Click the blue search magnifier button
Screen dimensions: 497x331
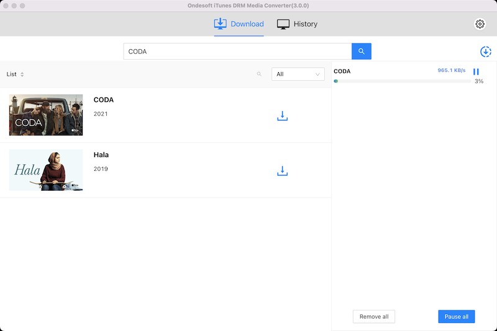(361, 52)
